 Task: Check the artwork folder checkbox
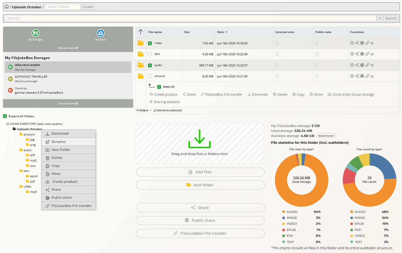tap(150, 76)
